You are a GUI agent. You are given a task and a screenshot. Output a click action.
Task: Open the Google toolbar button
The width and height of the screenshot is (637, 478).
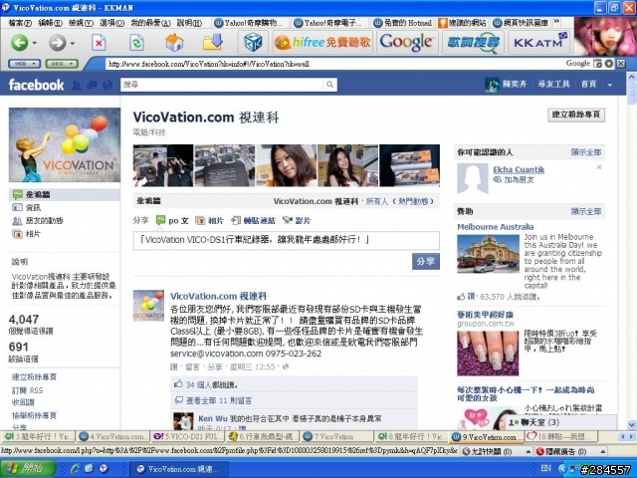[407, 42]
